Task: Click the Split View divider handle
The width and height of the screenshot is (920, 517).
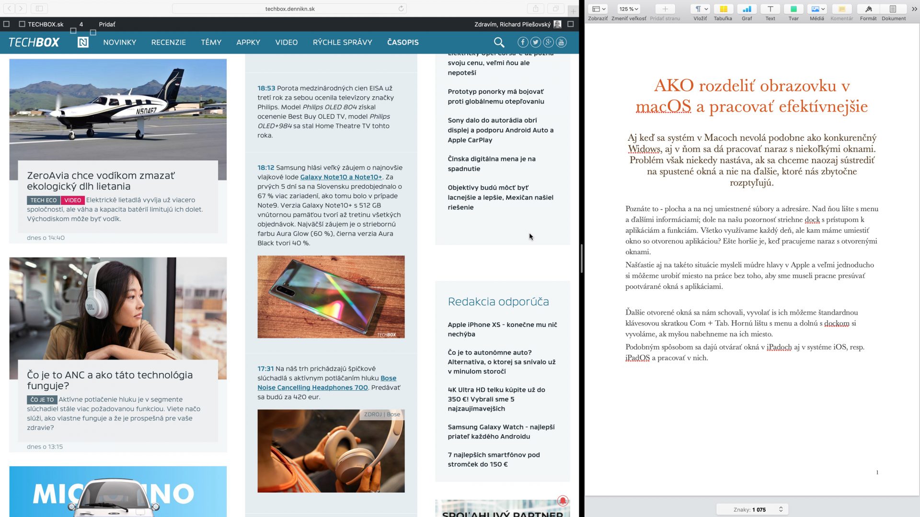Action: (581, 258)
